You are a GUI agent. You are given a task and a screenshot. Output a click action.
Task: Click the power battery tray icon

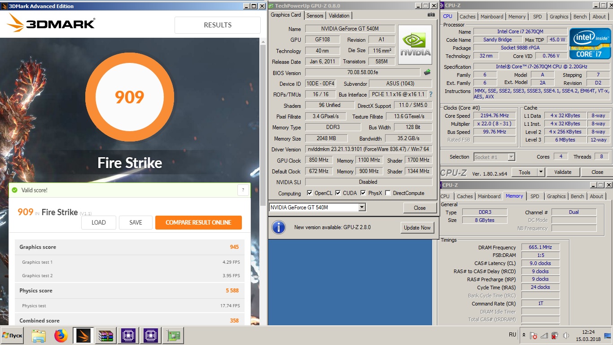(555, 336)
